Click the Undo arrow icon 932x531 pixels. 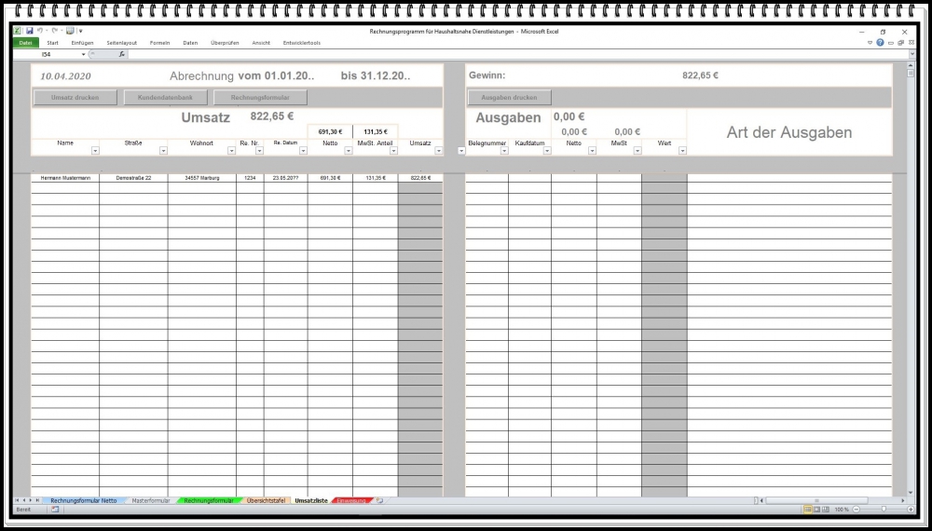point(41,31)
